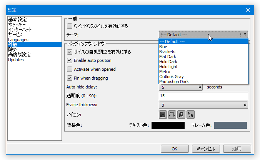260x160 pixels.
Task: Open the Auto-hide delay seconds selector
Action: [x=180, y=87]
